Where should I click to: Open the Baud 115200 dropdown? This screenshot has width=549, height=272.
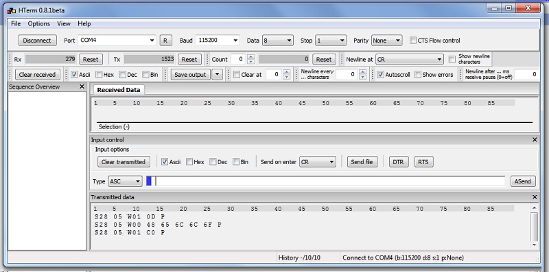(x=218, y=41)
